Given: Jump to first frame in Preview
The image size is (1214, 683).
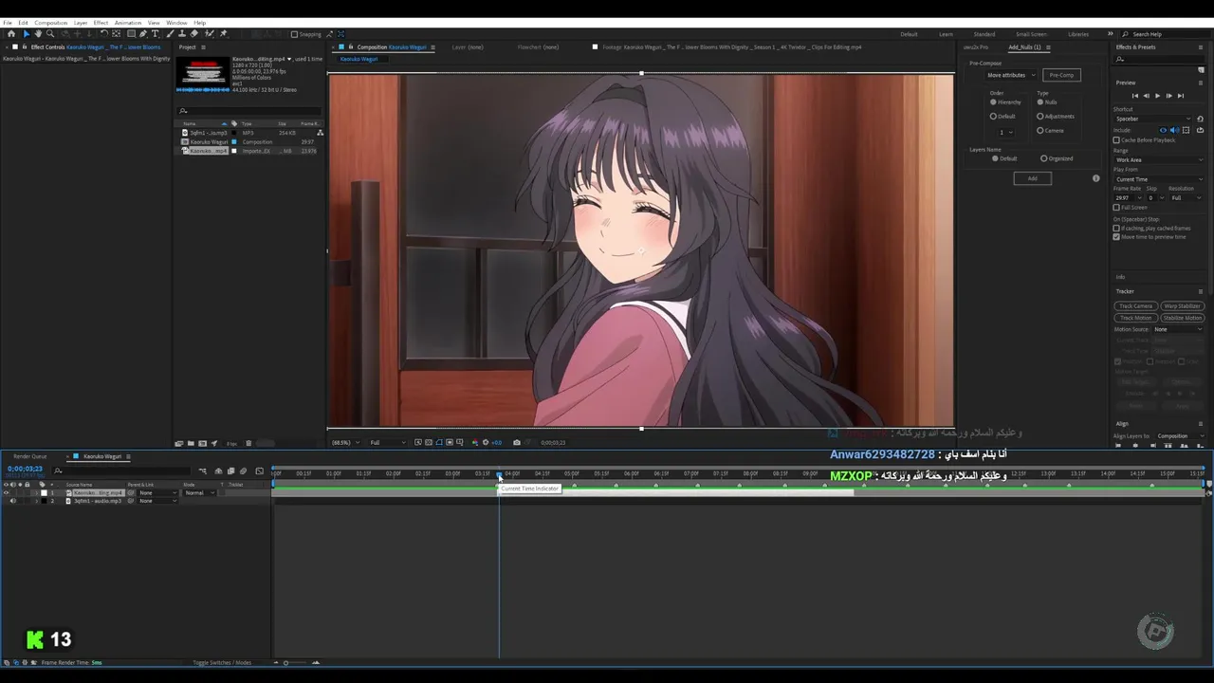Looking at the screenshot, I should coord(1135,96).
